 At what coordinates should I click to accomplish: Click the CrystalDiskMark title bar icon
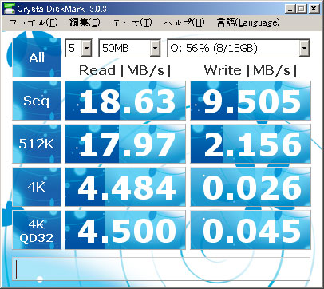tap(9, 9)
